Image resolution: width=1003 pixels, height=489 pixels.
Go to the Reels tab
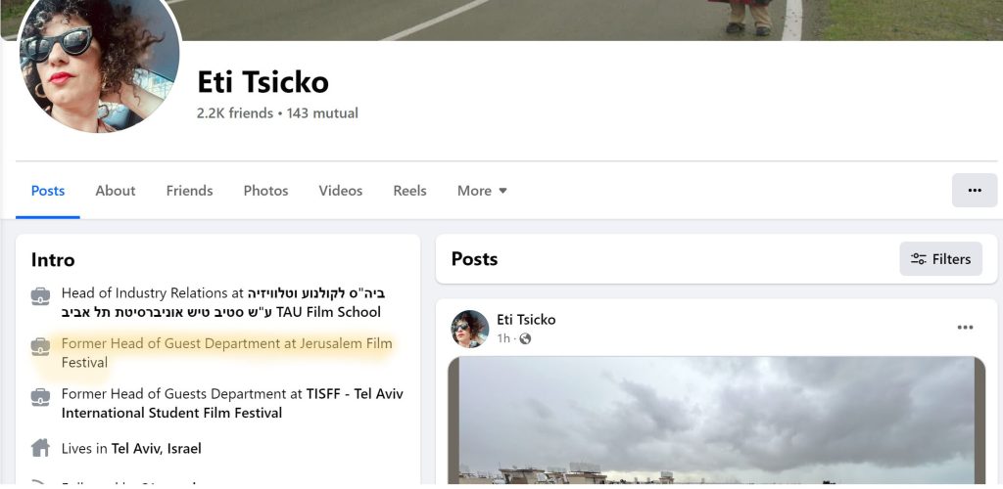click(x=409, y=191)
